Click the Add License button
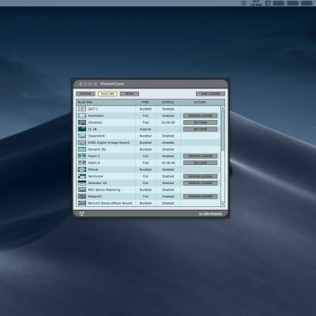 pos(210,94)
